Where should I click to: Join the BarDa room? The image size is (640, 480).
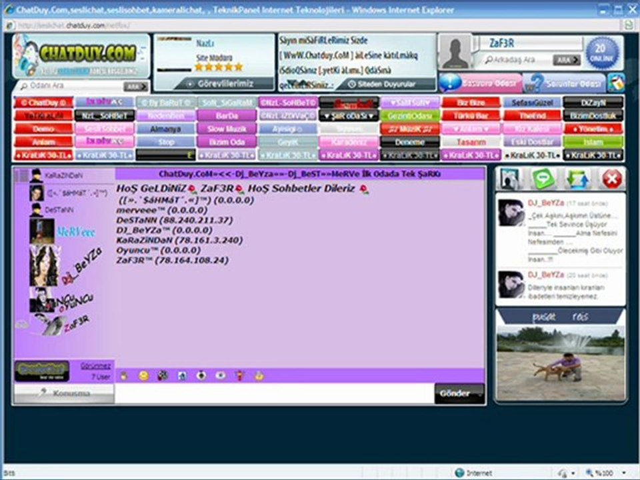227,116
